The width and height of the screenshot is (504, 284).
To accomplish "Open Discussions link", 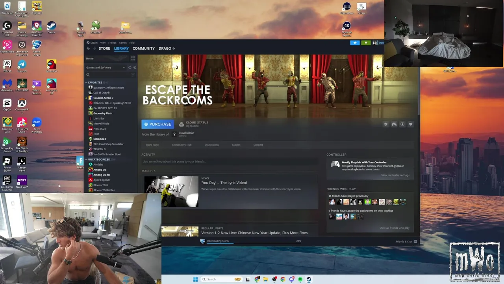I will pos(211,145).
